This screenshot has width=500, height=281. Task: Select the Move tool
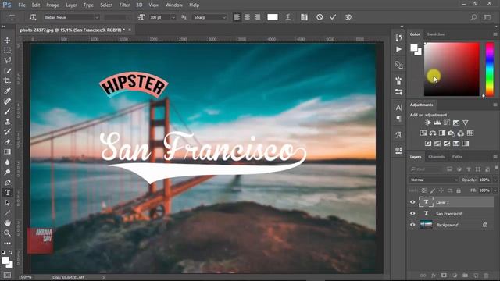(x=7, y=41)
